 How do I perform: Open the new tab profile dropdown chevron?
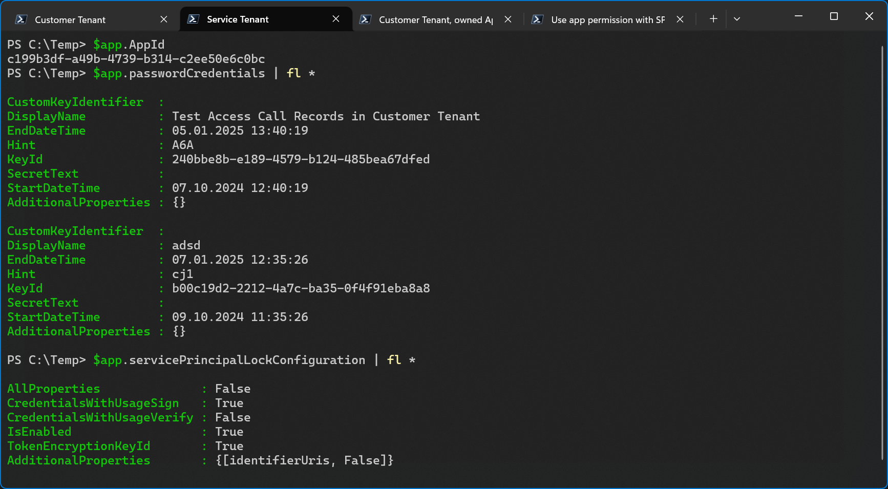tap(737, 19)
